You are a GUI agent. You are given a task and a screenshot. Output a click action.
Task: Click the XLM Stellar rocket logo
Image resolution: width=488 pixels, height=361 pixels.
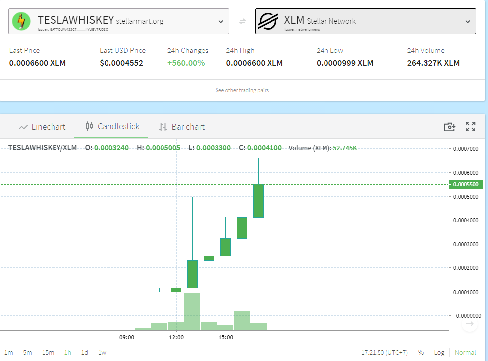click(268, 21)
